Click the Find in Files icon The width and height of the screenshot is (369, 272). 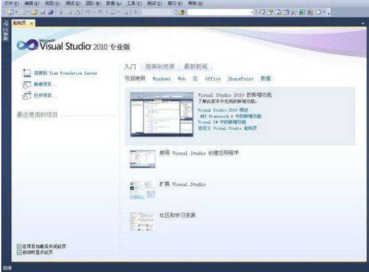[181, 12]
